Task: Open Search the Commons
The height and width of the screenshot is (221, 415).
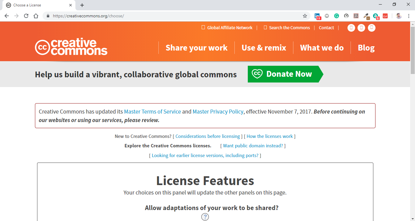Action: click(x=287, y=28)
